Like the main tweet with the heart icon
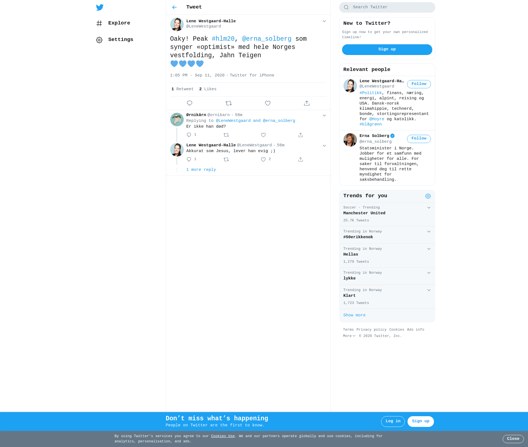Viewport: 528px width, 447px height. point(268,103)
